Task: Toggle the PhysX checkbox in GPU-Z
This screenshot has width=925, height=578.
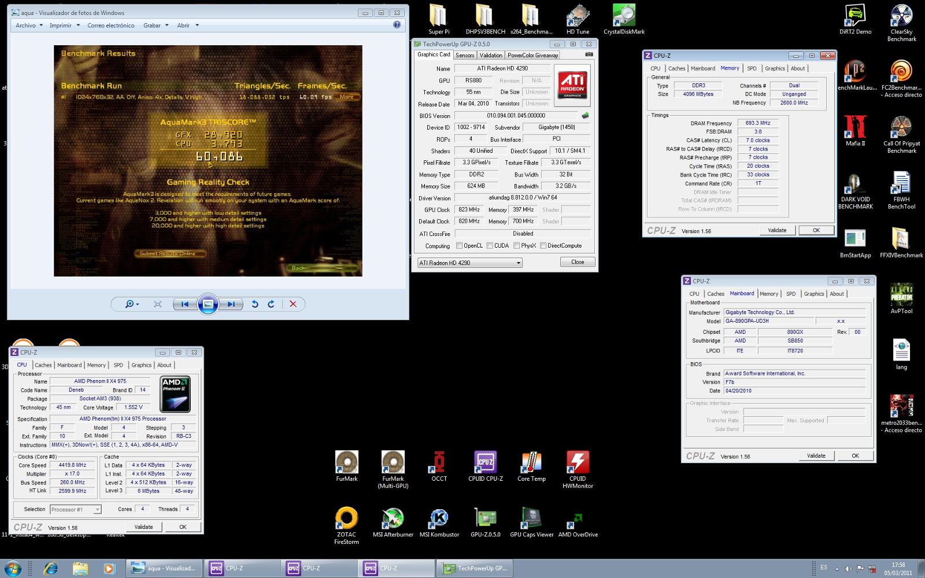Action: 516,246
